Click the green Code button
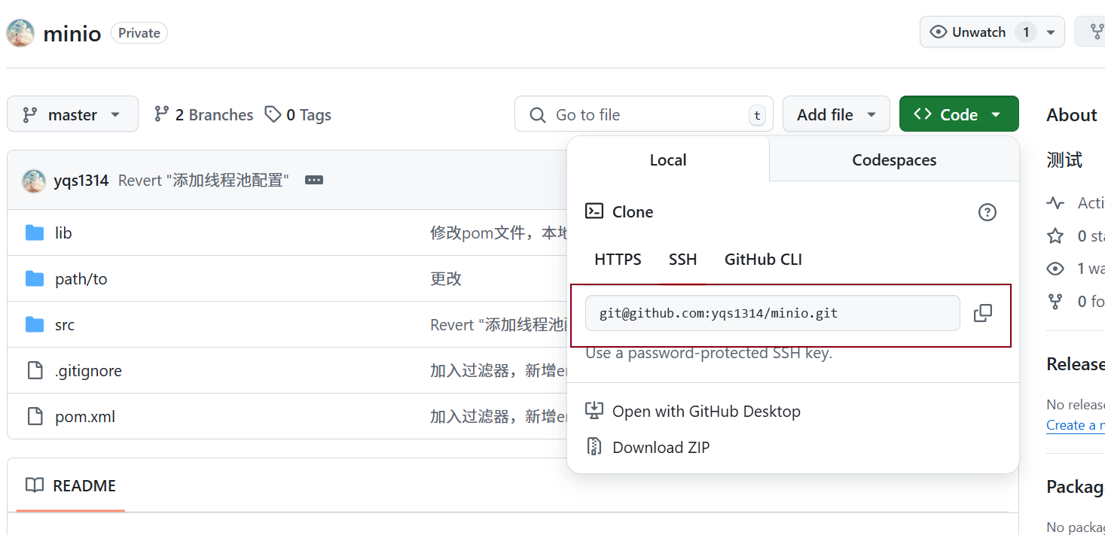1105x535 pixels. [x=958, y=114]
